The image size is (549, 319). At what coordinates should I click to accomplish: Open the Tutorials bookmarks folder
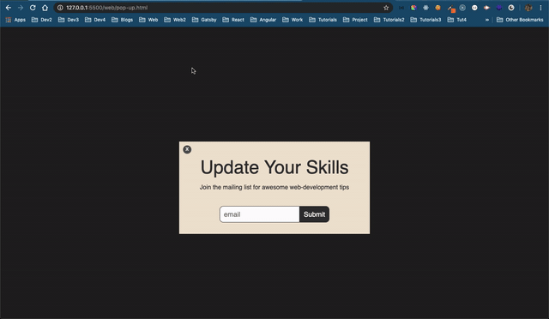[x=323, y=20]
